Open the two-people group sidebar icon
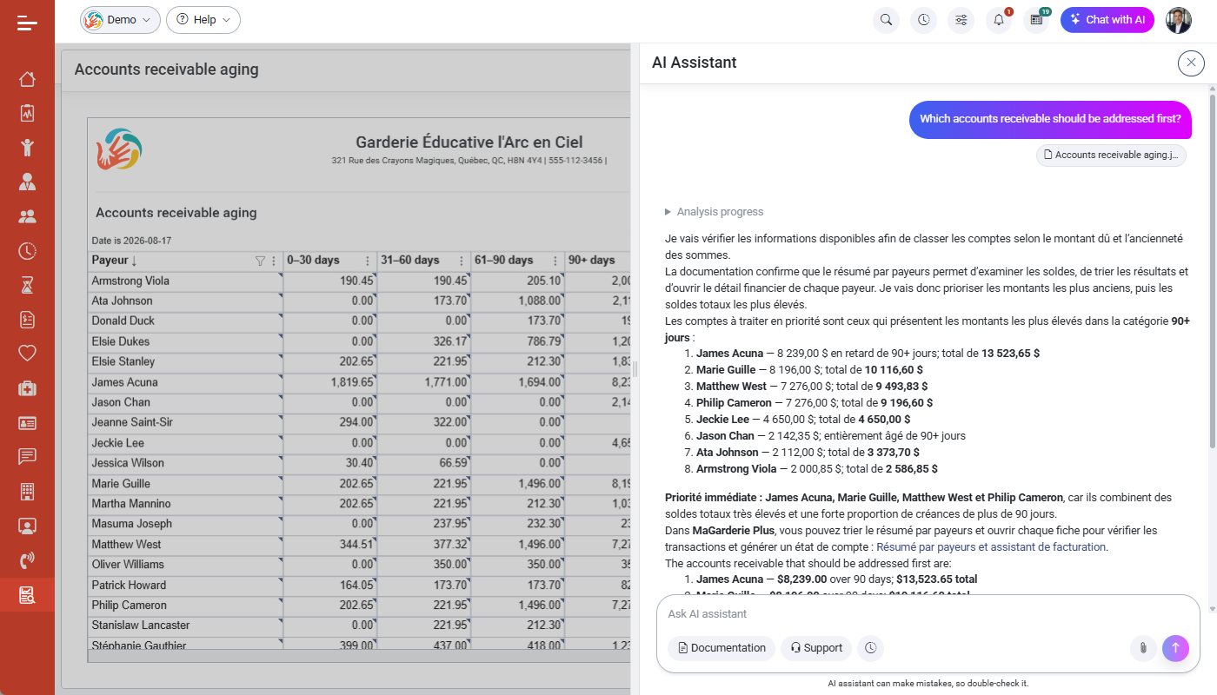The width and height of the screenshot is (1217, 695). click(27, 216)
